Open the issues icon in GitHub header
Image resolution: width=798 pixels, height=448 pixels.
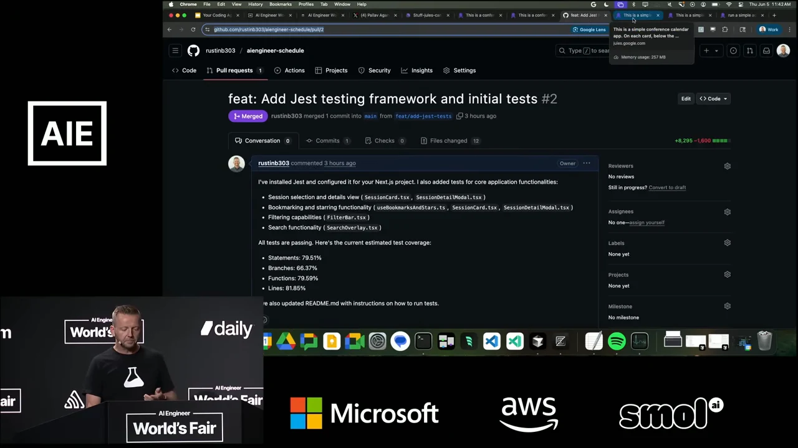pos(733,50)
